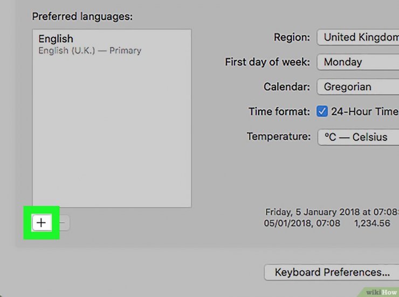
Task: Click empty space in the preferred languages list
Action: coord(112,135)
